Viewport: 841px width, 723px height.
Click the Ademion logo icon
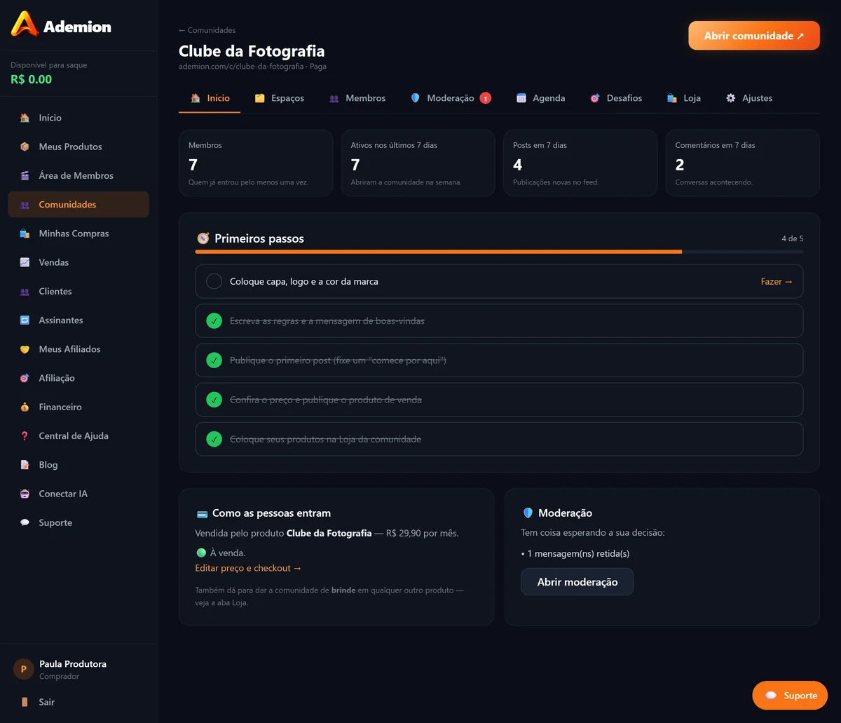[x=24, y=25]
